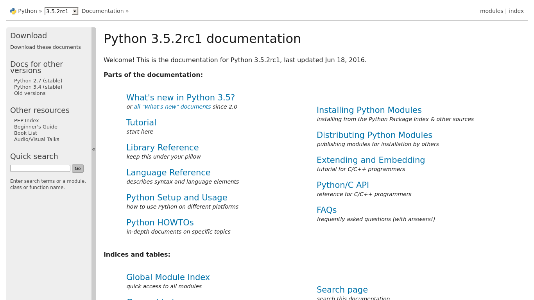Open Python 3.4 (stable) docs
The width and height of the screenshot is (534, 300).
38,87
